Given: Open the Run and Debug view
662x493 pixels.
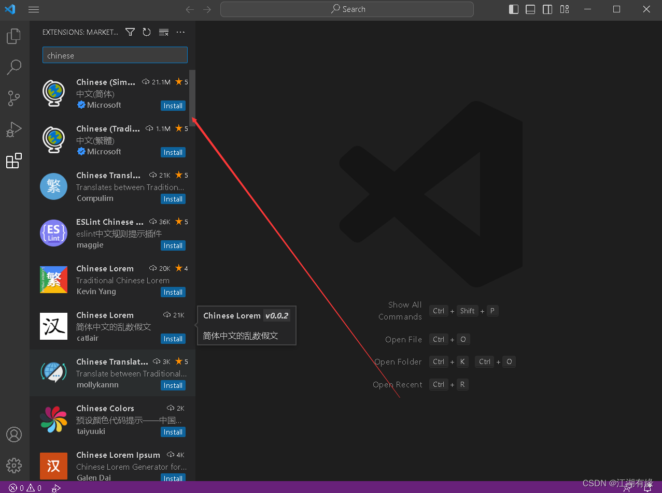Looking at the screenshot, I should (x=14, y=129).
